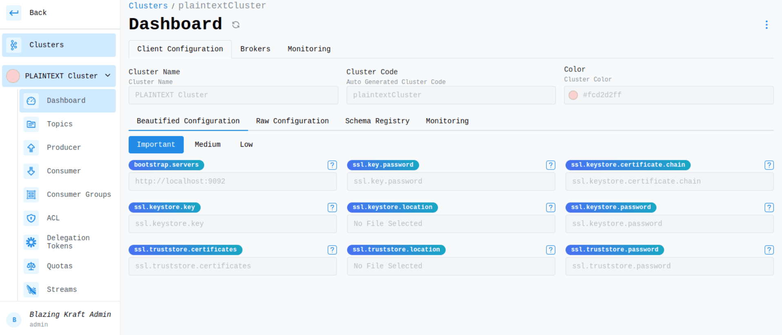Open the three-dot options menu
Screen dimensions: 782x335
point(766,25)
